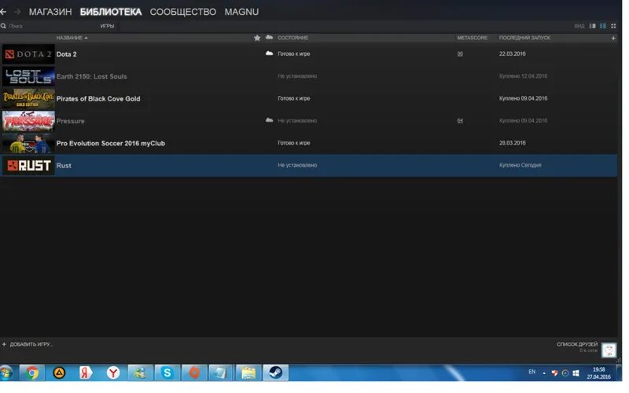Click the plus icon beside ДОБАВИТЬ ИГРУ
Viewport: 629px width, 393px height.
tap(4, 344)
